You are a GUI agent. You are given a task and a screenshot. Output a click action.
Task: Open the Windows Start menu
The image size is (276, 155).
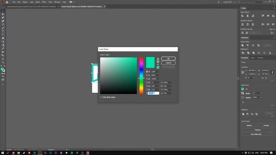pos(3,153)
